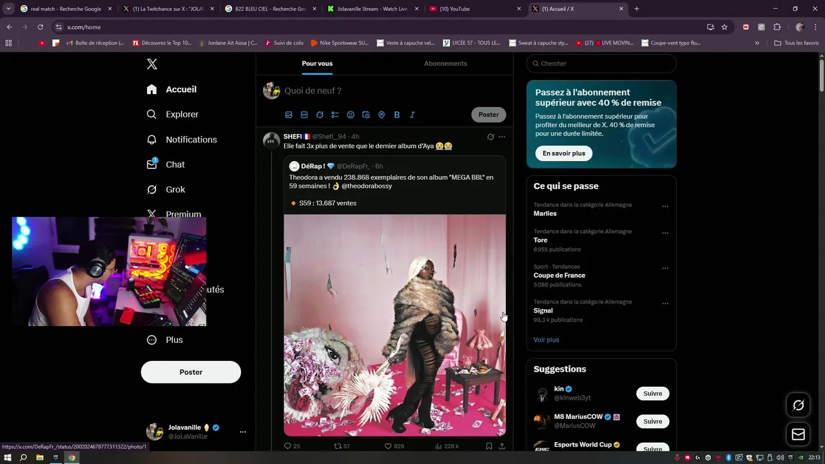825x464 pixels.
Task: Open Chrome icon in taskbar
Action: [x=72, y=458]
